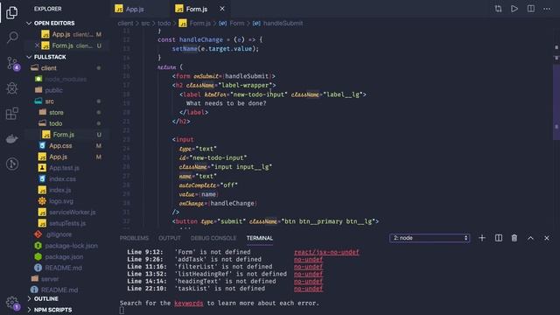560x315 pixels.
Task: Create a new terminal with plus icon
Action: [x=482, y=238]
